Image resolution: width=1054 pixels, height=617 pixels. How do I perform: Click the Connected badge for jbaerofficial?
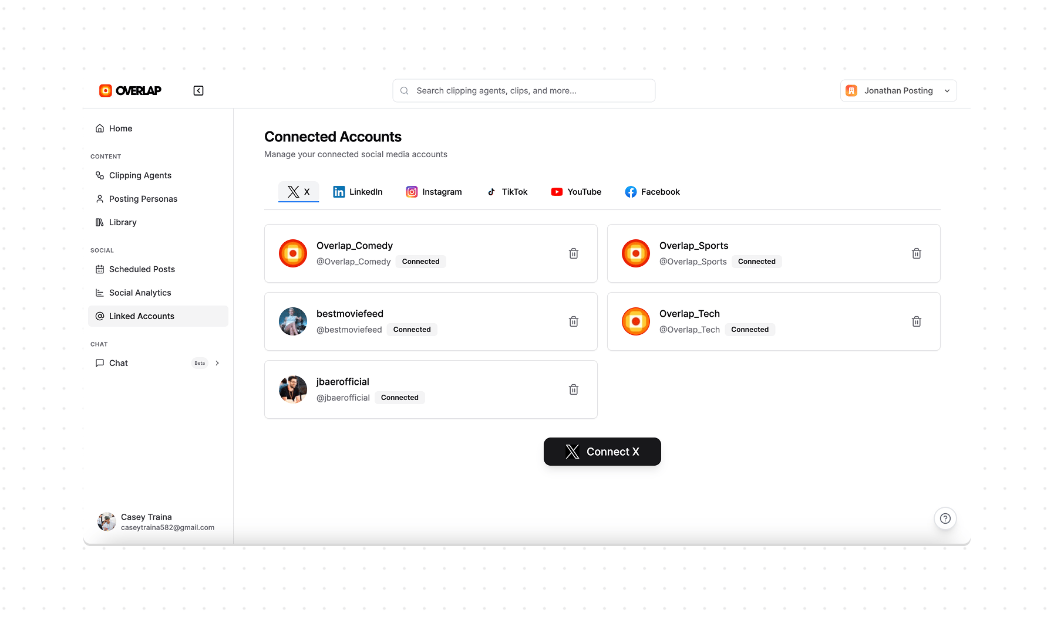pos(400,398)
